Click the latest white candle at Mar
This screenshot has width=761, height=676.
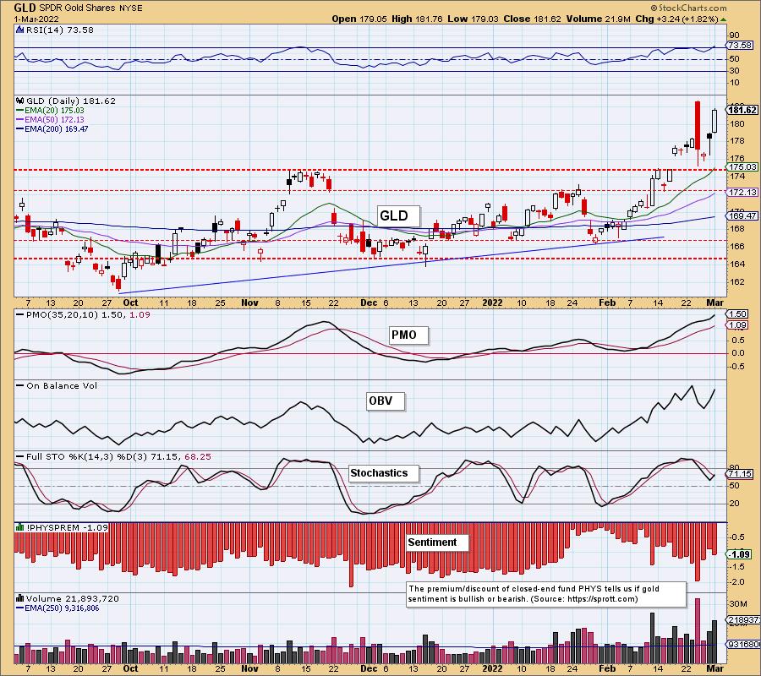(714, 121)
